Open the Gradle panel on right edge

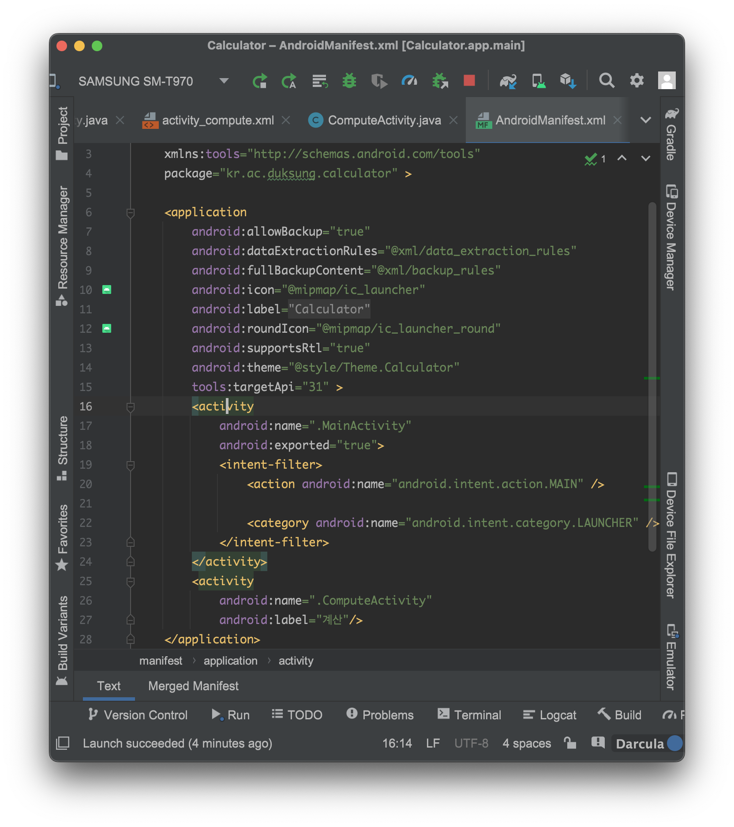[x=671, y=134]
